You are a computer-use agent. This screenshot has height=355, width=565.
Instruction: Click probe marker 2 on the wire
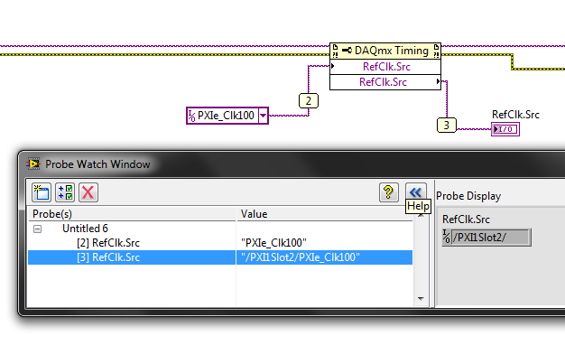pyautogui.click(x=309, y=100)
